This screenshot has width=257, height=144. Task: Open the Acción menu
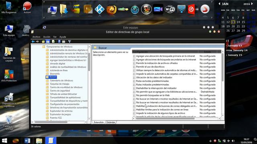[47, 37]
